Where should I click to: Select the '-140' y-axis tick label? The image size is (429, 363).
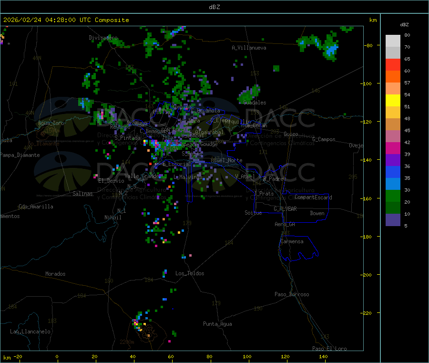(367, 160)
